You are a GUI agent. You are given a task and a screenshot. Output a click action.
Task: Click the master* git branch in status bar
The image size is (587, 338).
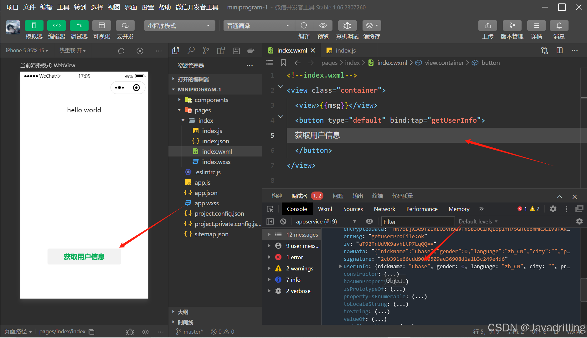pyautogui.click(x=190, y=332)
